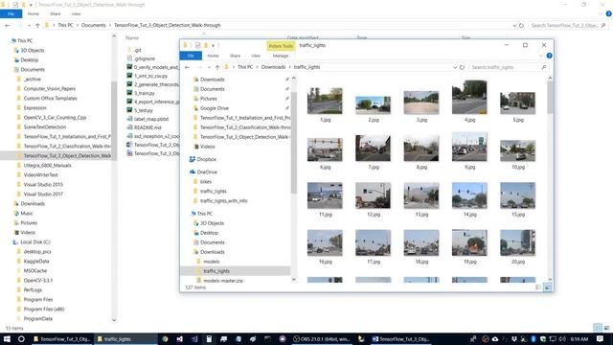Switch to details view in traffic_lights window
Viewport: 613px width, 345px height.
tap(538, 287)
